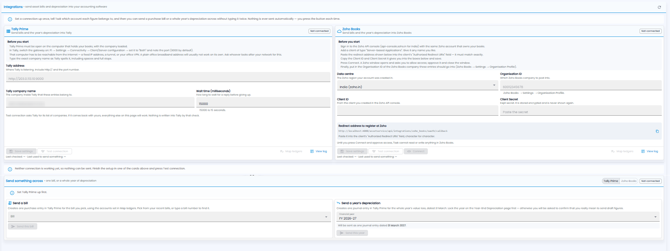
Task: Click the 'Tally Prime' card heading
Action: tap(20, 29)
